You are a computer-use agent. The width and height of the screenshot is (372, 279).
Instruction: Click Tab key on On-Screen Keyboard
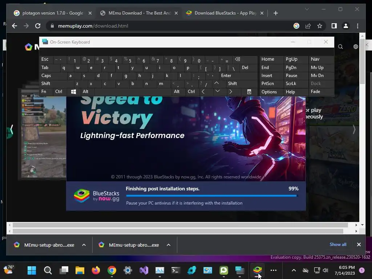coord(49,68)
